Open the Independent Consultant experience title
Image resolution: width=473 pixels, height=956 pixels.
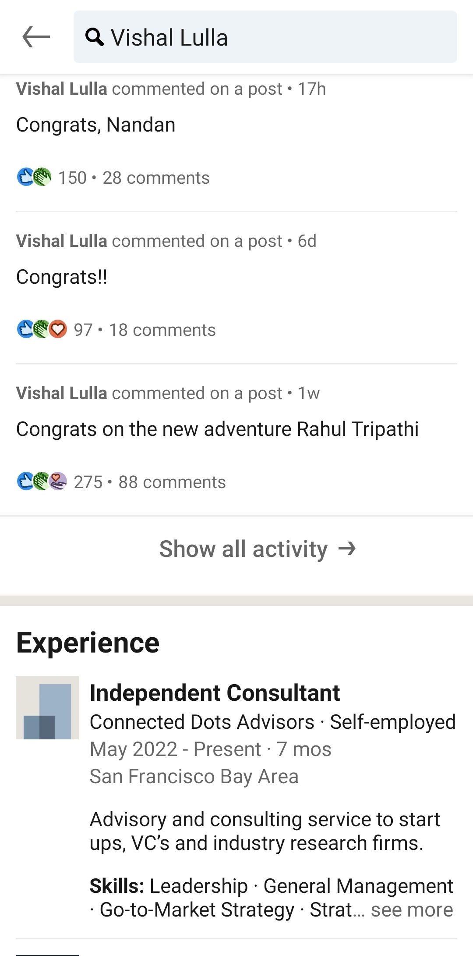215,693
